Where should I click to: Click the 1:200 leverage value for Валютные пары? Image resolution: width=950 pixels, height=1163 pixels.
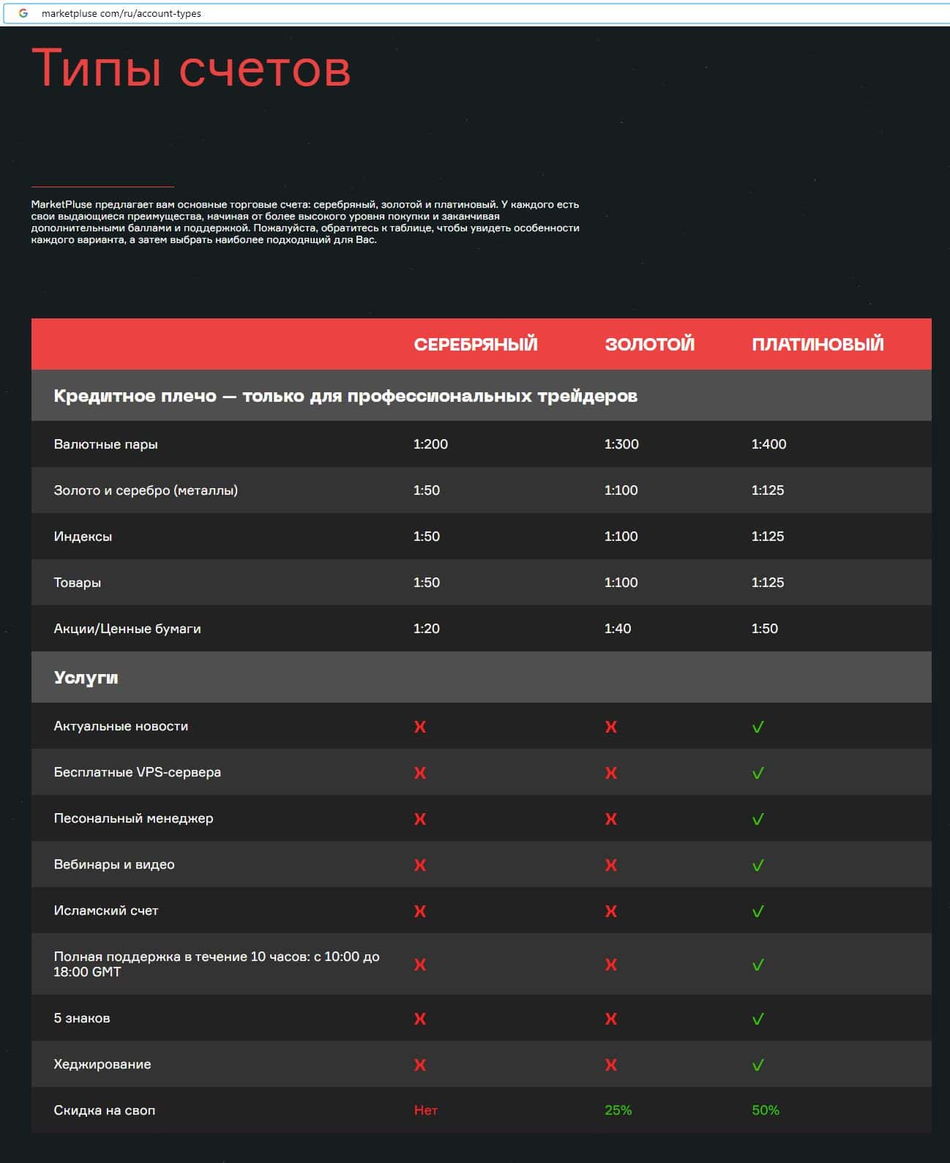click(430, 444)
